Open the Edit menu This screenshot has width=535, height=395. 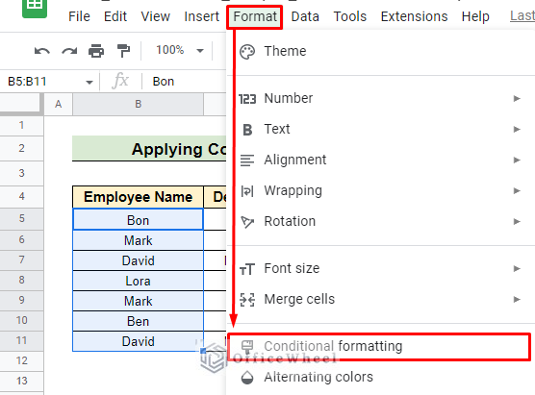pos(115,16)
